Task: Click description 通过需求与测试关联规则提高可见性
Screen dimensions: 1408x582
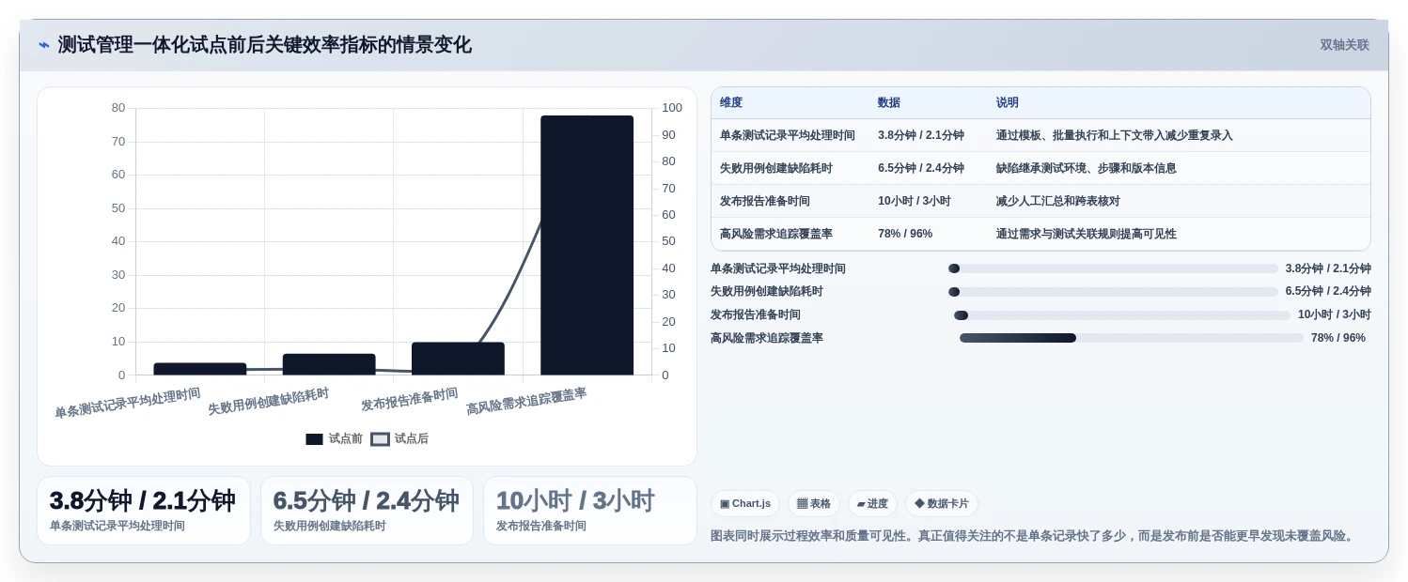Action: [x=1087, y=234]
